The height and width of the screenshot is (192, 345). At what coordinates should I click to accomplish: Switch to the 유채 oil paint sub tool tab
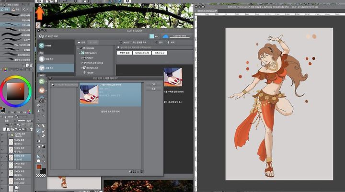click(15, 9)
